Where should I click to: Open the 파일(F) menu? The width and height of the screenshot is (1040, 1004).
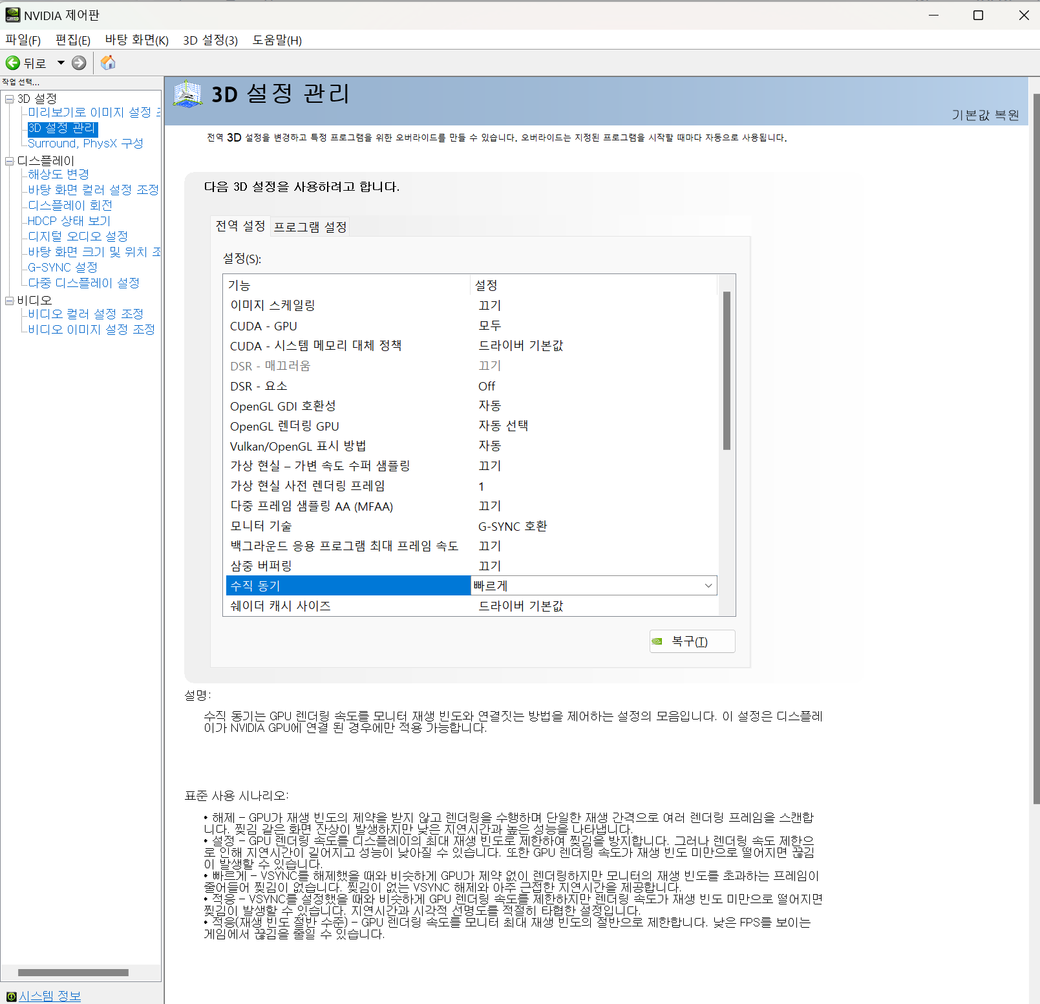(23, 40)
